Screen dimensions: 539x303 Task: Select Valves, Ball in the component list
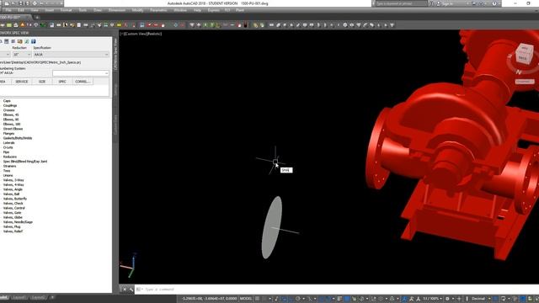point(11,194)
